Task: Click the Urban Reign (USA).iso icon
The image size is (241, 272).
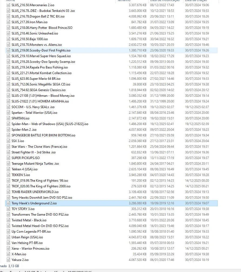Action: [x=8, y=237]
